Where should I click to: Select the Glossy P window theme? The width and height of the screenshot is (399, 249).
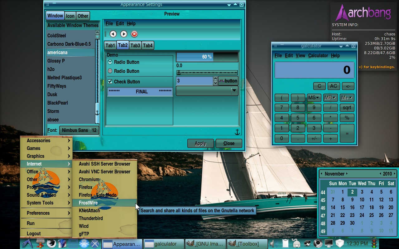(x=70, y=61)
